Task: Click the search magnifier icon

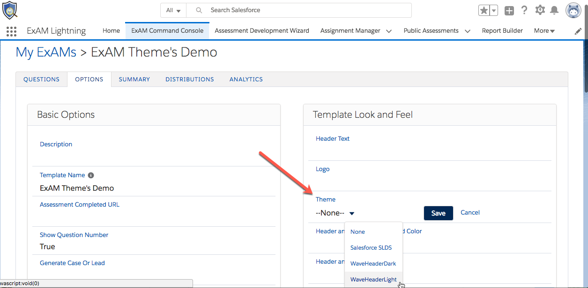Action: (199, 10)
